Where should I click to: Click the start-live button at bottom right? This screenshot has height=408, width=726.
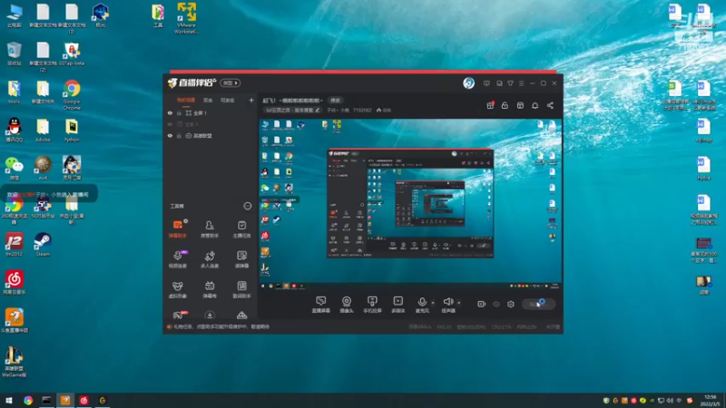[538, 304]
